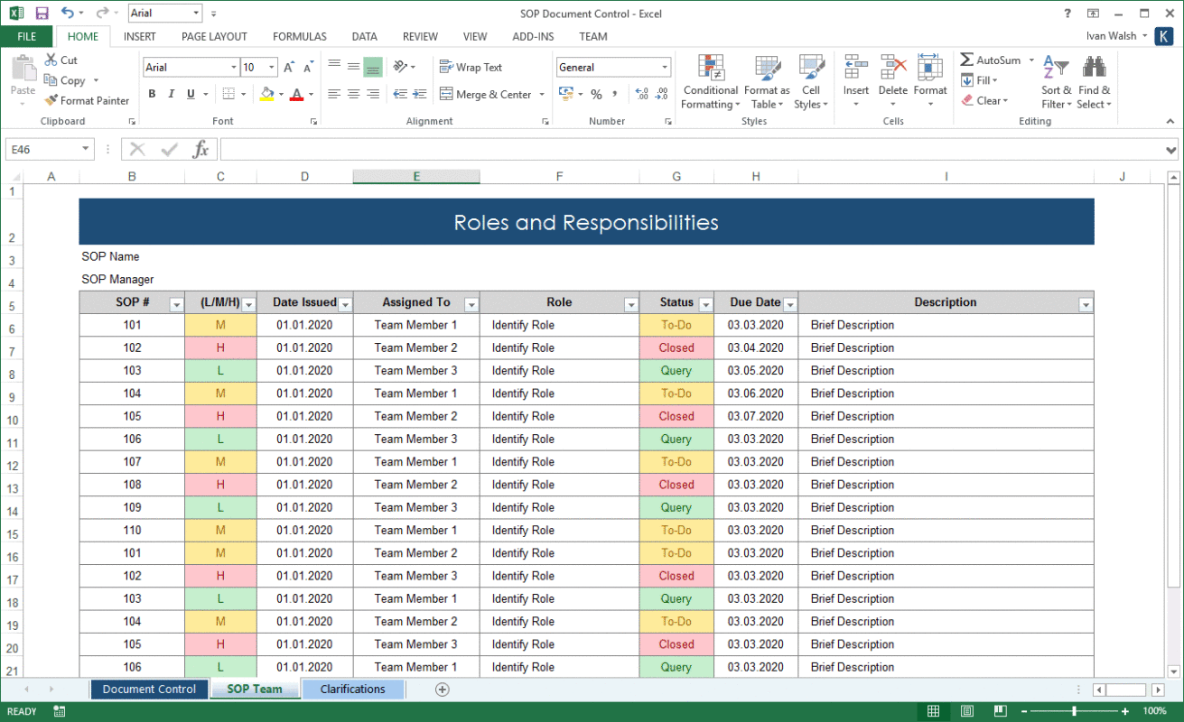Open the font name dropdown

(233, 67)
